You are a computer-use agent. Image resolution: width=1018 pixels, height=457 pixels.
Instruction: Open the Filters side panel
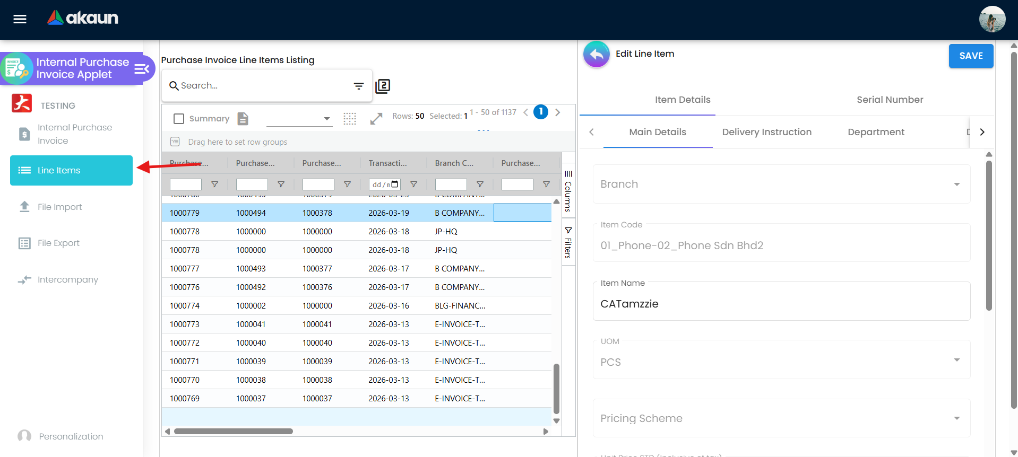(568, 243)
